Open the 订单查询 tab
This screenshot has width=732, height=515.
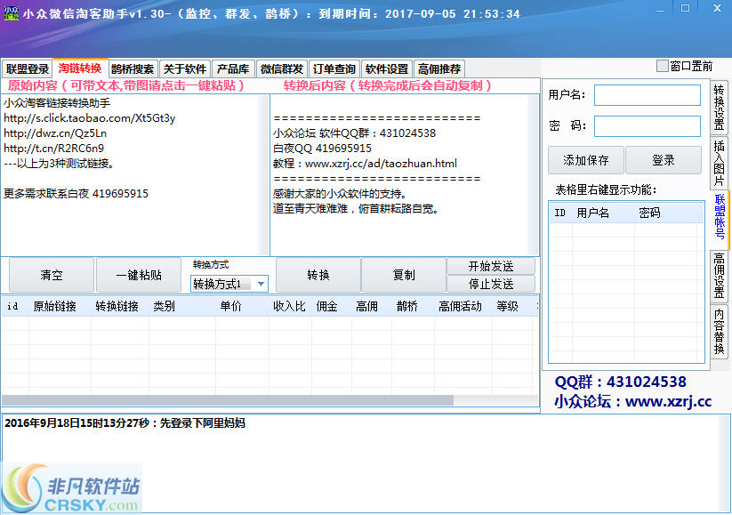point(334,68)
